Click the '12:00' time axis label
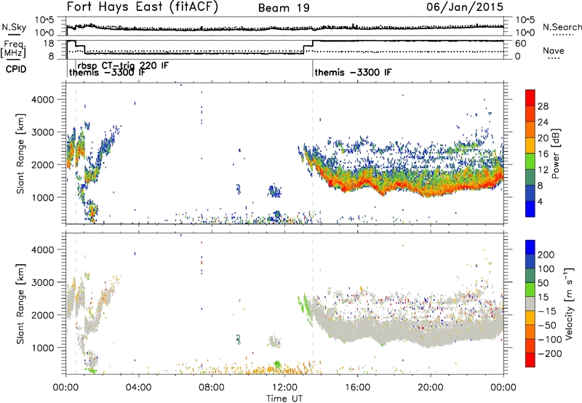This screenshot has width=582, height=403. (284, 388)
